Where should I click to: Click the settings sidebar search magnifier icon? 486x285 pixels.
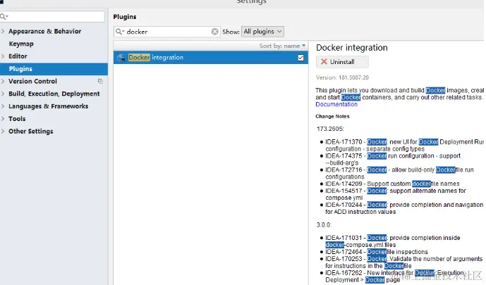(4, 16)
